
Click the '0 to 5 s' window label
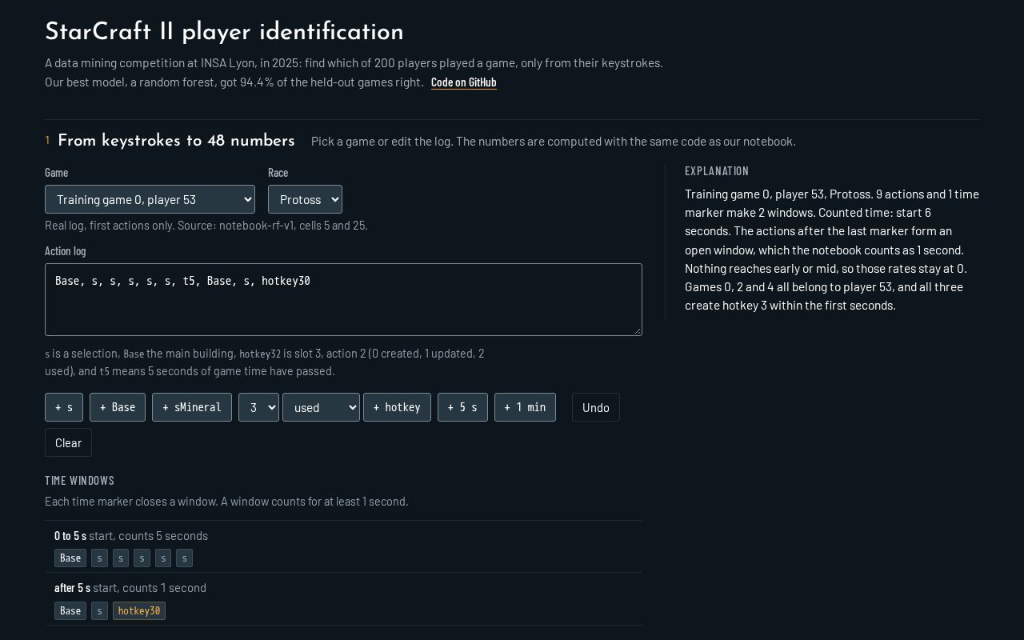[x=70, y=535]
